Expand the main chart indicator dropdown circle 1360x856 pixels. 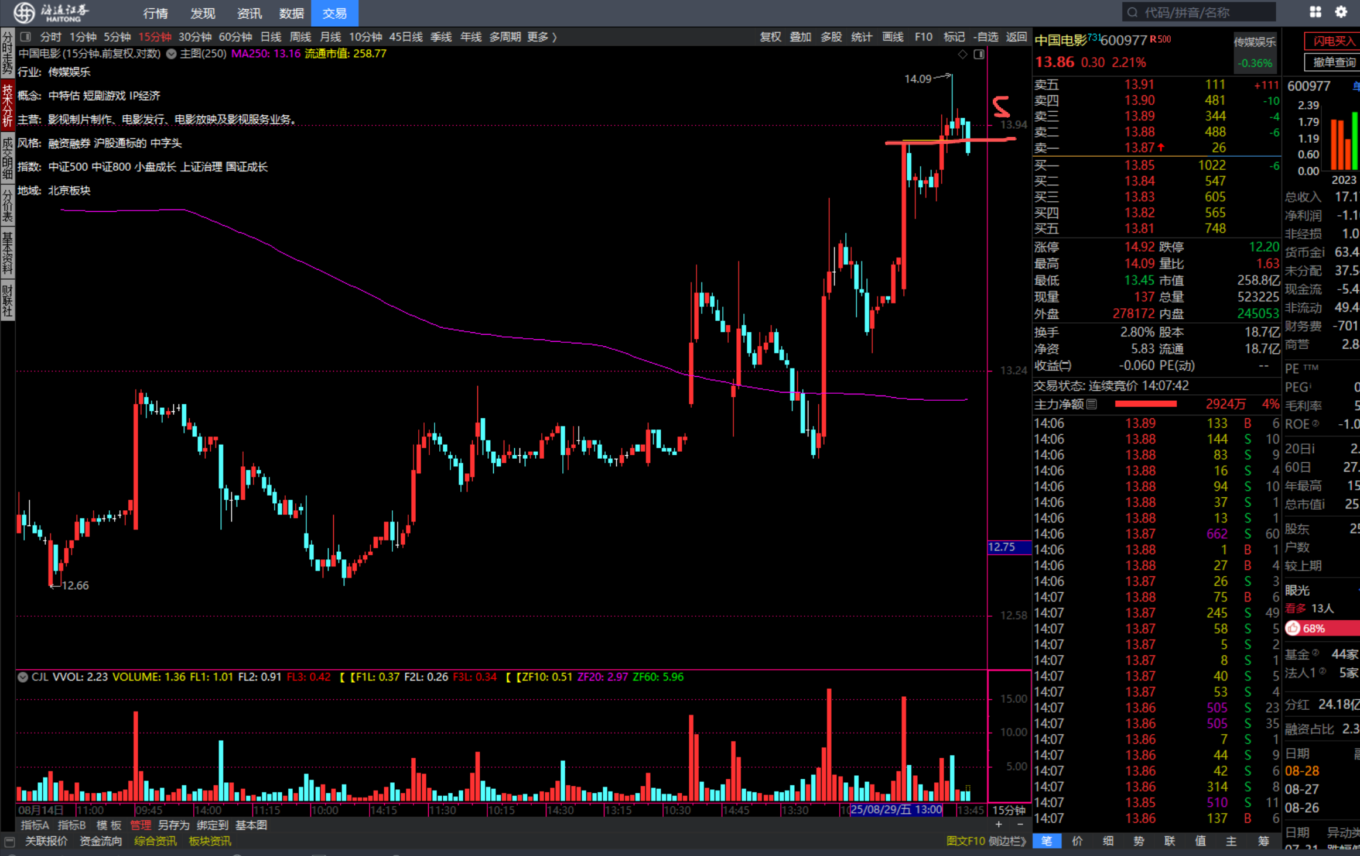(171, 54)
